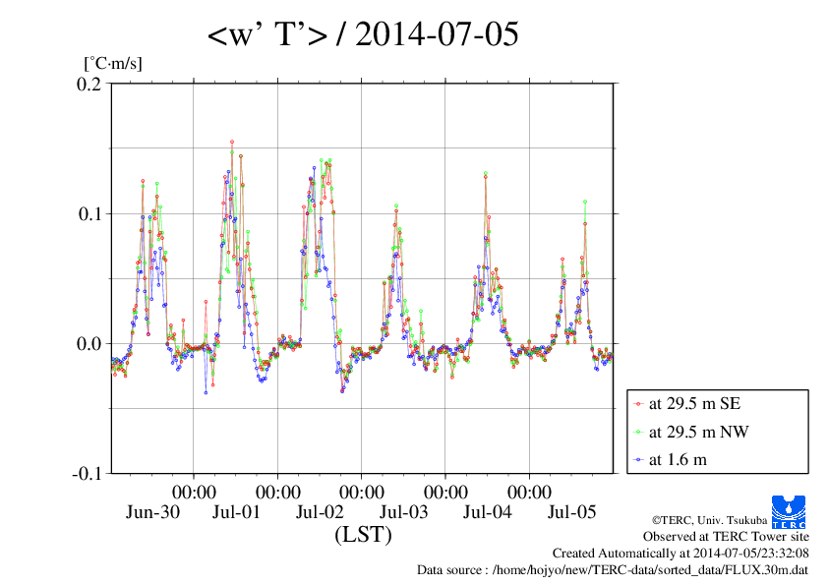Click the Jul-05 date label
The width and height of the screenshot is (828, 585).
pyautogui.click(x=571, y=511)
